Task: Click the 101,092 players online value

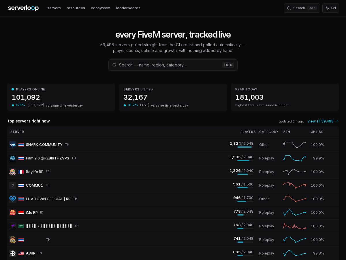Action: [26, 97]
